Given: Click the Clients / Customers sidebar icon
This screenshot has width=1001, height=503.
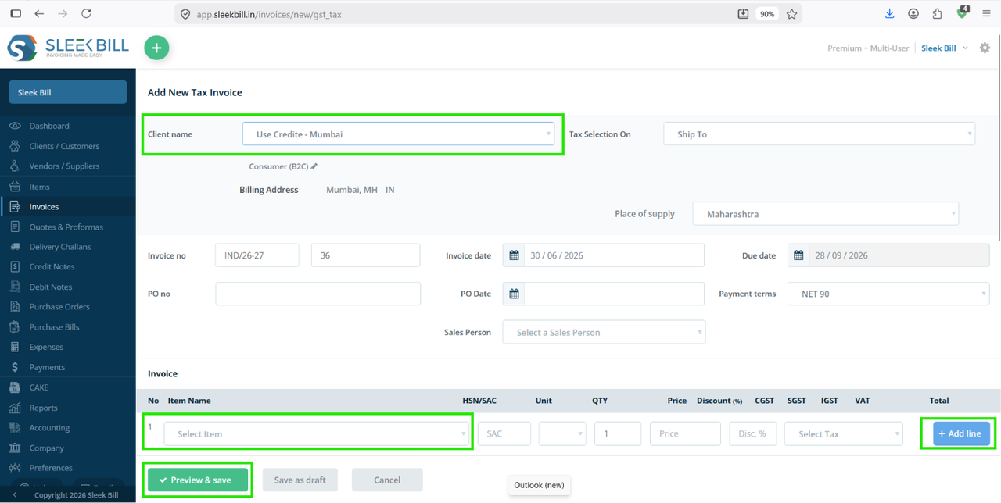Looking at the screenshot, I should pyautogui.click(x=15, y=146).
